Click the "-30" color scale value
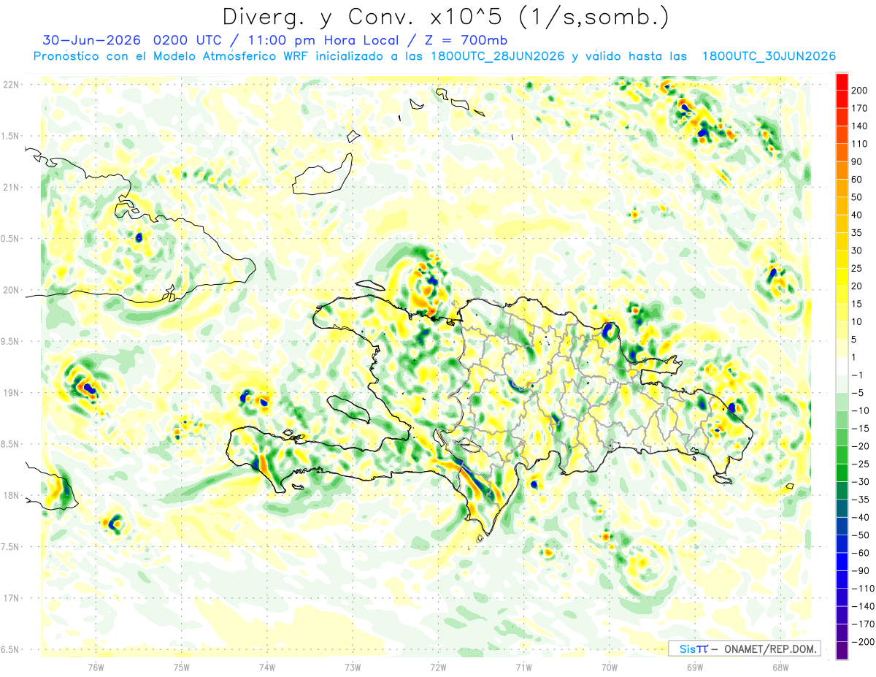 (x=859, y=481)
